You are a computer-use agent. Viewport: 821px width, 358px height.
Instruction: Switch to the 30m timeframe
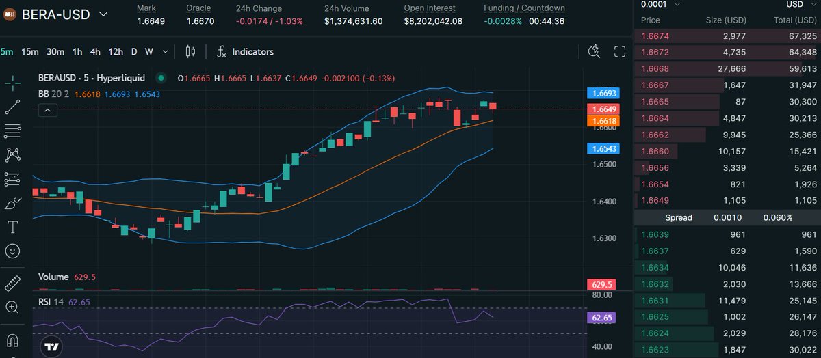55,51
